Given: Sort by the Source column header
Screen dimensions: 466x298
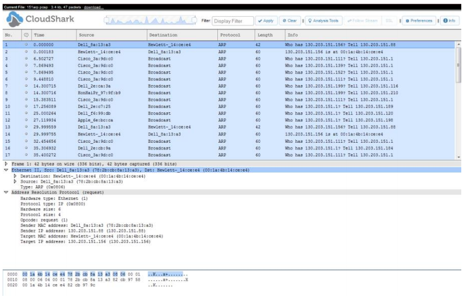Looking at the screenshot, I should coord(111,35).
